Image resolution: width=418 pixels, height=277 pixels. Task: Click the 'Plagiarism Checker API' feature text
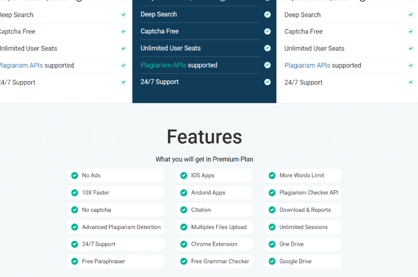tap(309, 193)
